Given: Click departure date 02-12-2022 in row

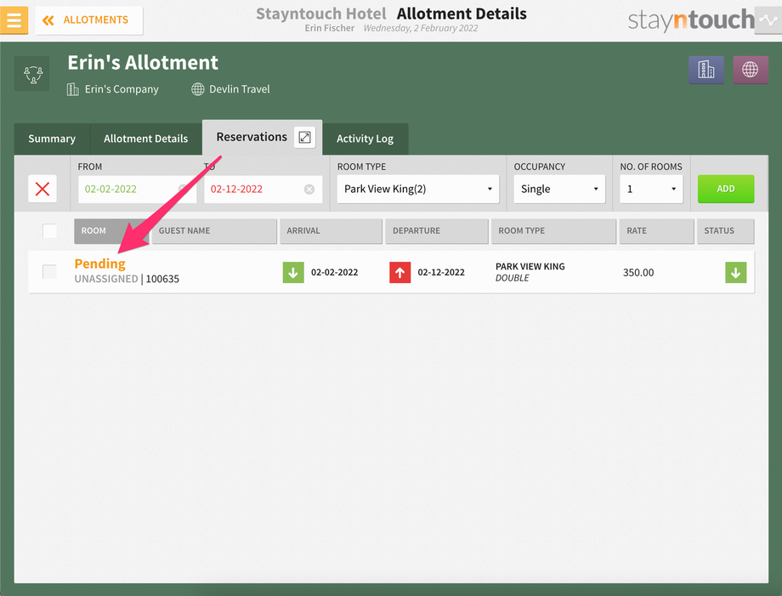Looking at the screenshot, I should tap(441, 272).
